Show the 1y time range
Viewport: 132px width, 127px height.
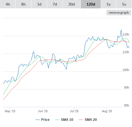point(109,4)
